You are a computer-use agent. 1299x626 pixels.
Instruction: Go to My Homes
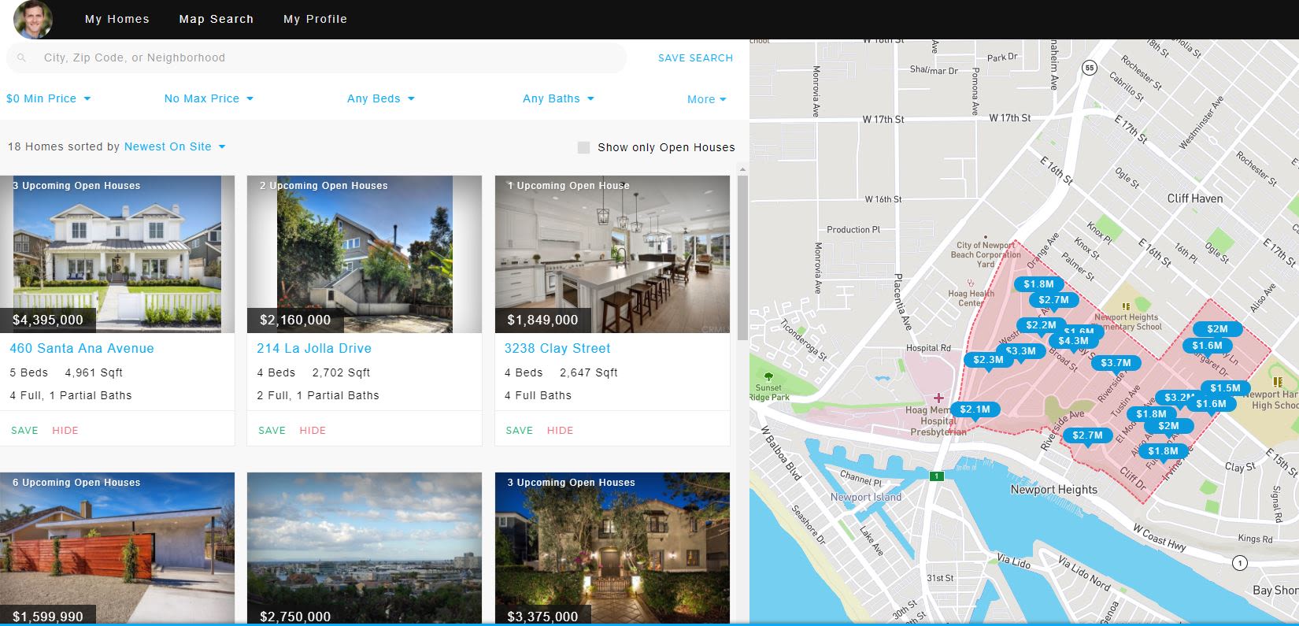117,19
